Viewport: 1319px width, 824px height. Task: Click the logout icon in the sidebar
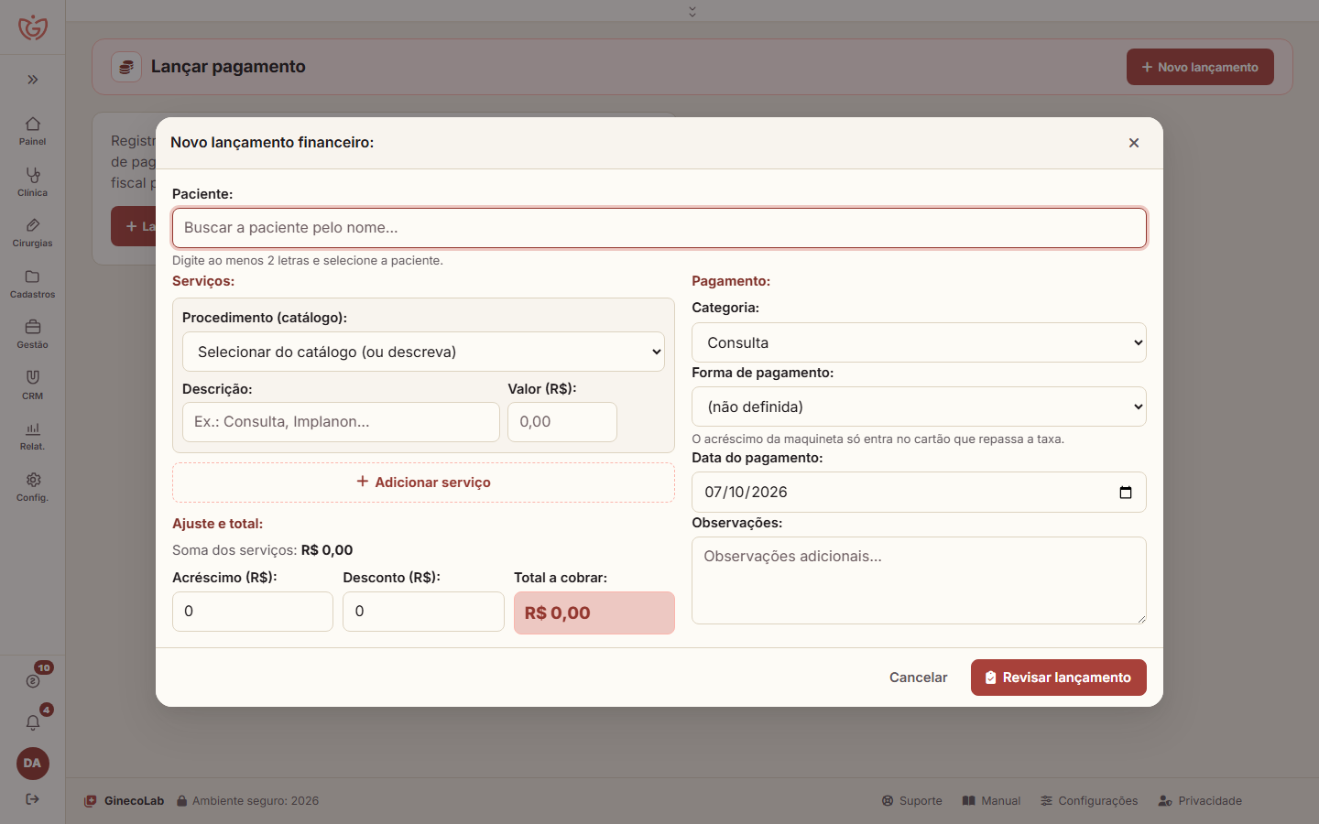[33, 799]
